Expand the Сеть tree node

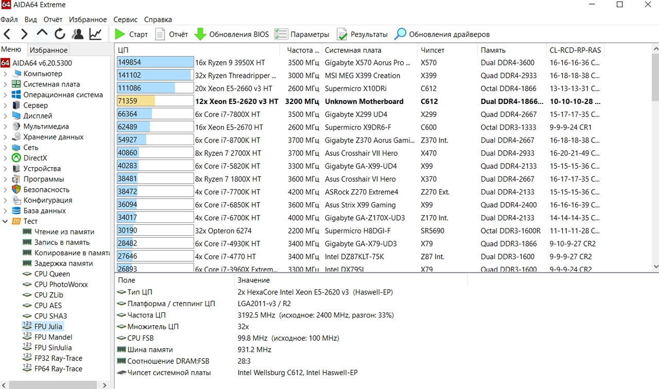[5, 148]
